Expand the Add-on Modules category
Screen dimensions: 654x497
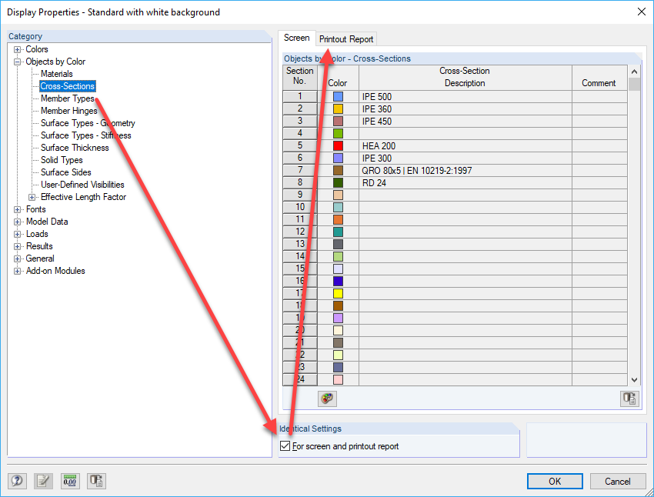[17, 270]
